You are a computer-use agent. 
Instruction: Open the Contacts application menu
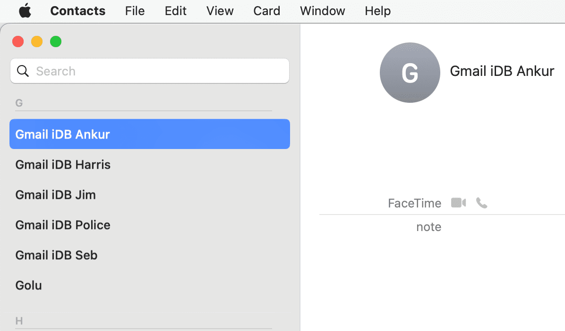(78, 11)
